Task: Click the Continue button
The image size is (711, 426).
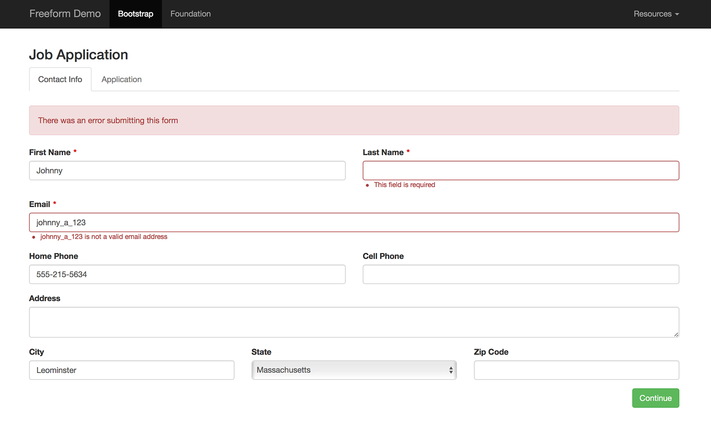Action: 655,398
